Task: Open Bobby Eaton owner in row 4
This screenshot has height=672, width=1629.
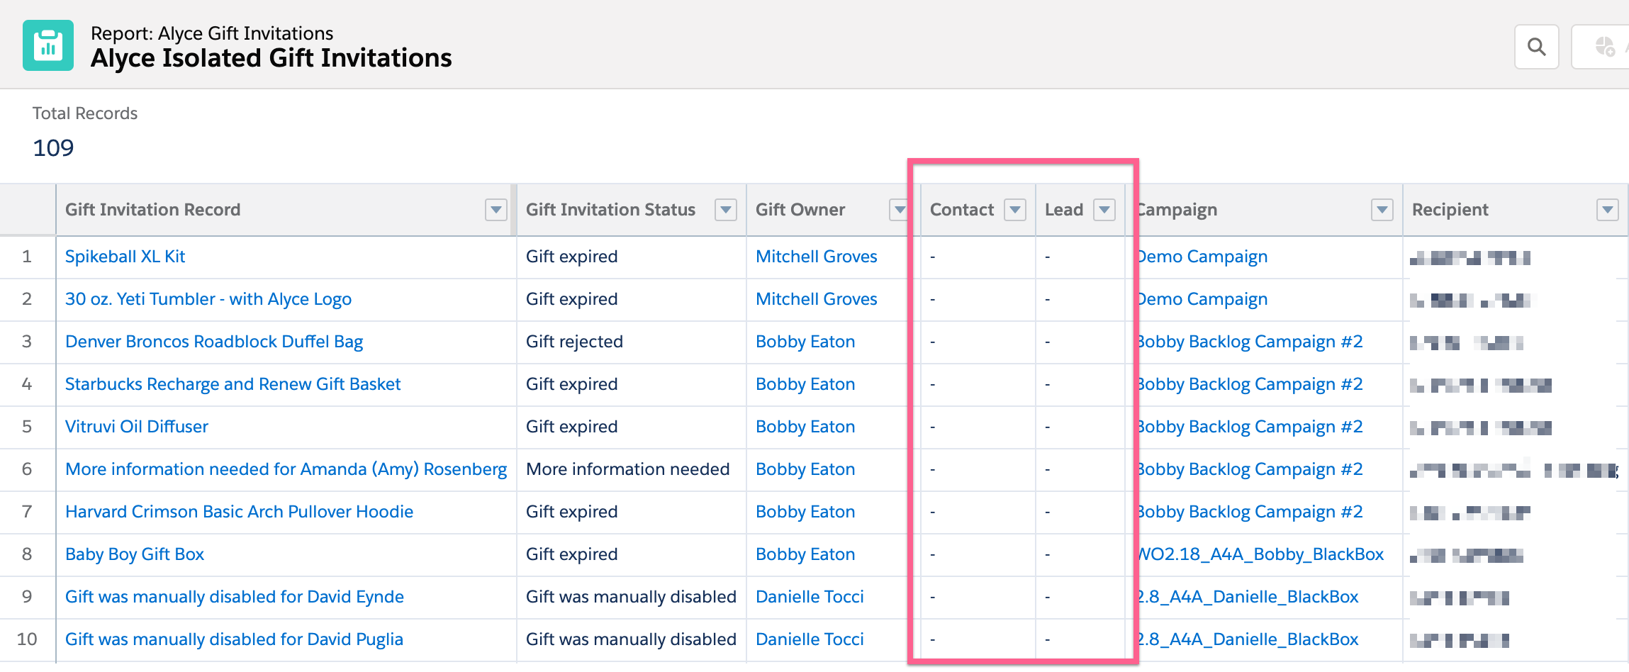Action: (x=805, y=384)
